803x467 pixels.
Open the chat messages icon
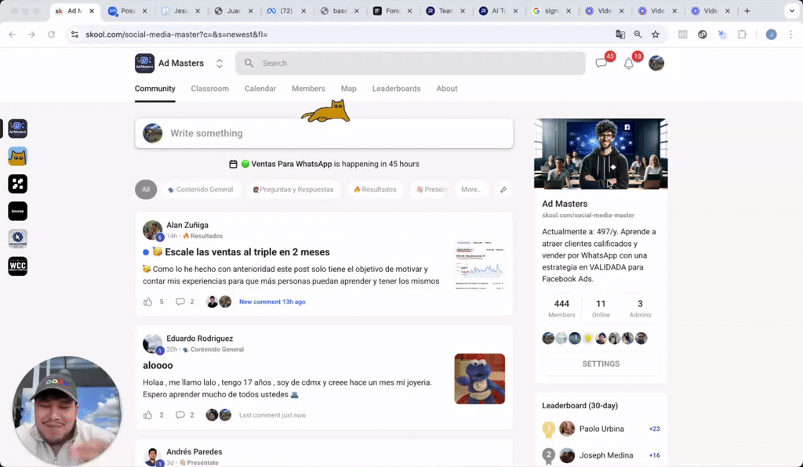point(601,63)
